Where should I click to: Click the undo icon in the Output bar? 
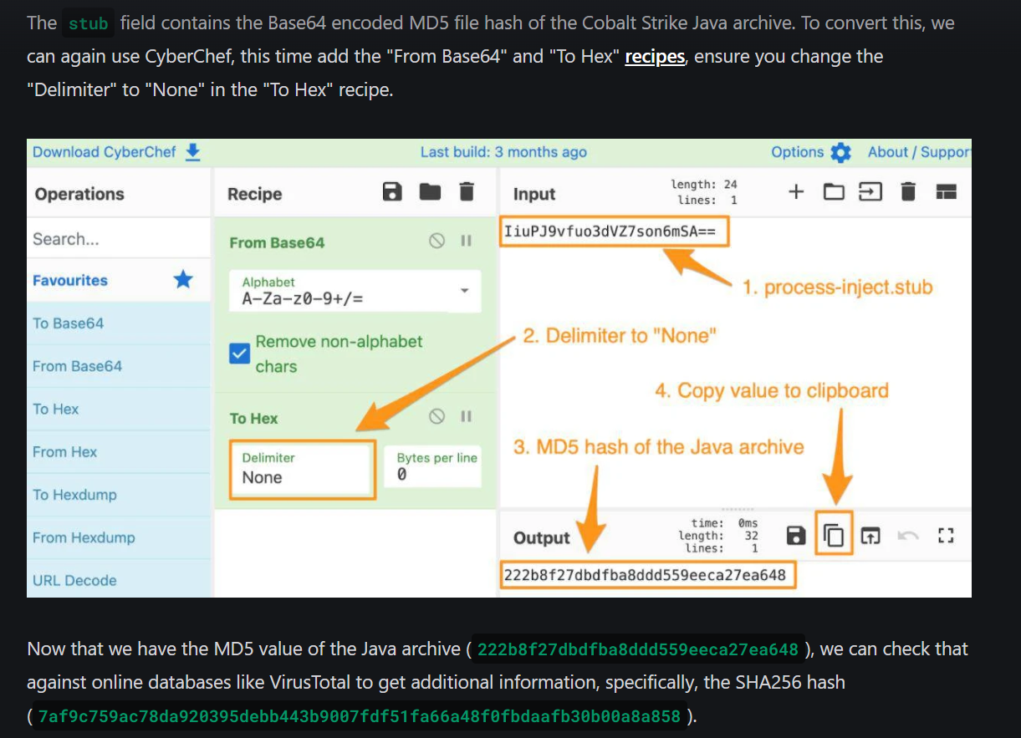pyautogui.click(x=908, y=536)
